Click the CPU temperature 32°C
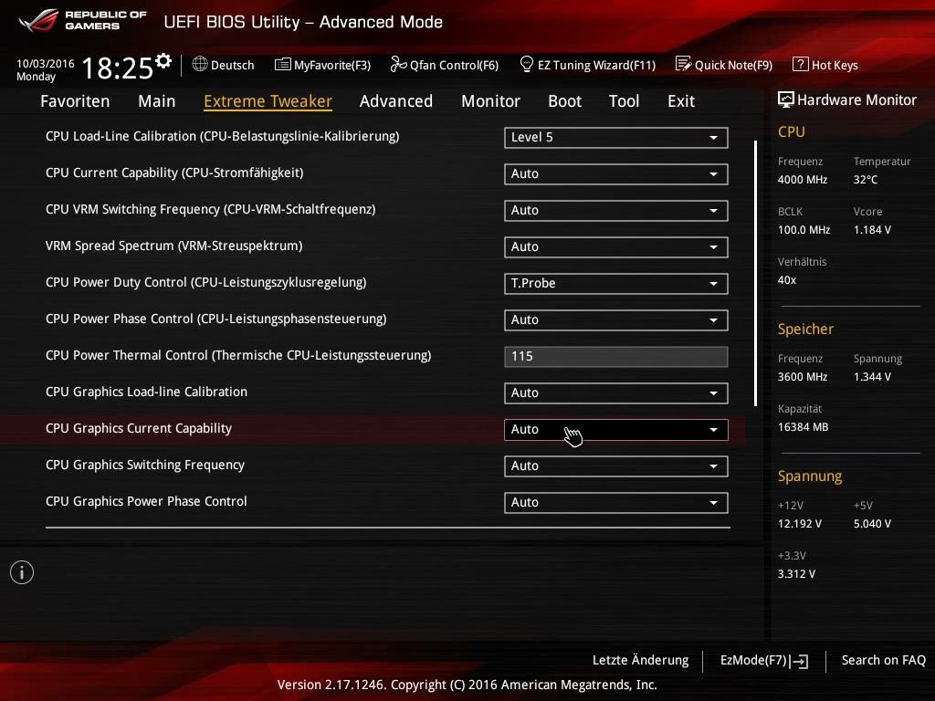This screenshot has width=935, height=701. click(866, 180)
